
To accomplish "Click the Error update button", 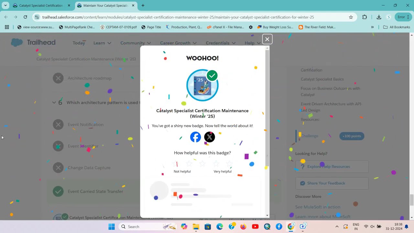I will (x=403, y=17).
